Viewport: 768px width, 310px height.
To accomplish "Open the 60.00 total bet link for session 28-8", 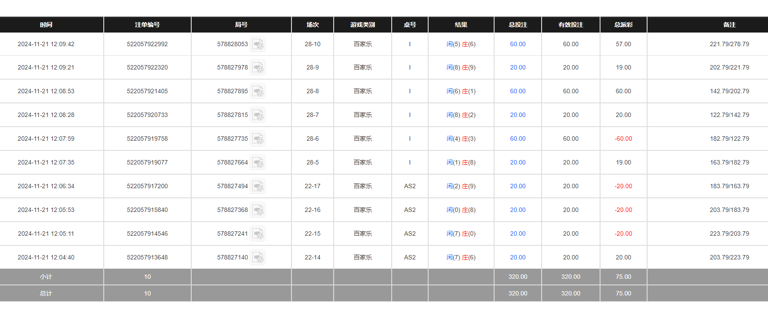I will click(x=517, y=91).
